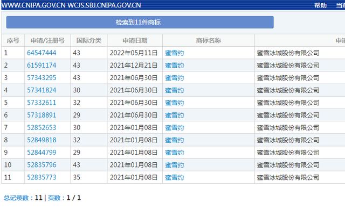Open the 蜜雪约 trademark name in row 5
Viewport: 345px width, 217px height.
(174, 103)
